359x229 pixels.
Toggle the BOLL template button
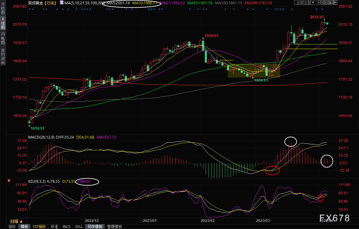[79, 227]
